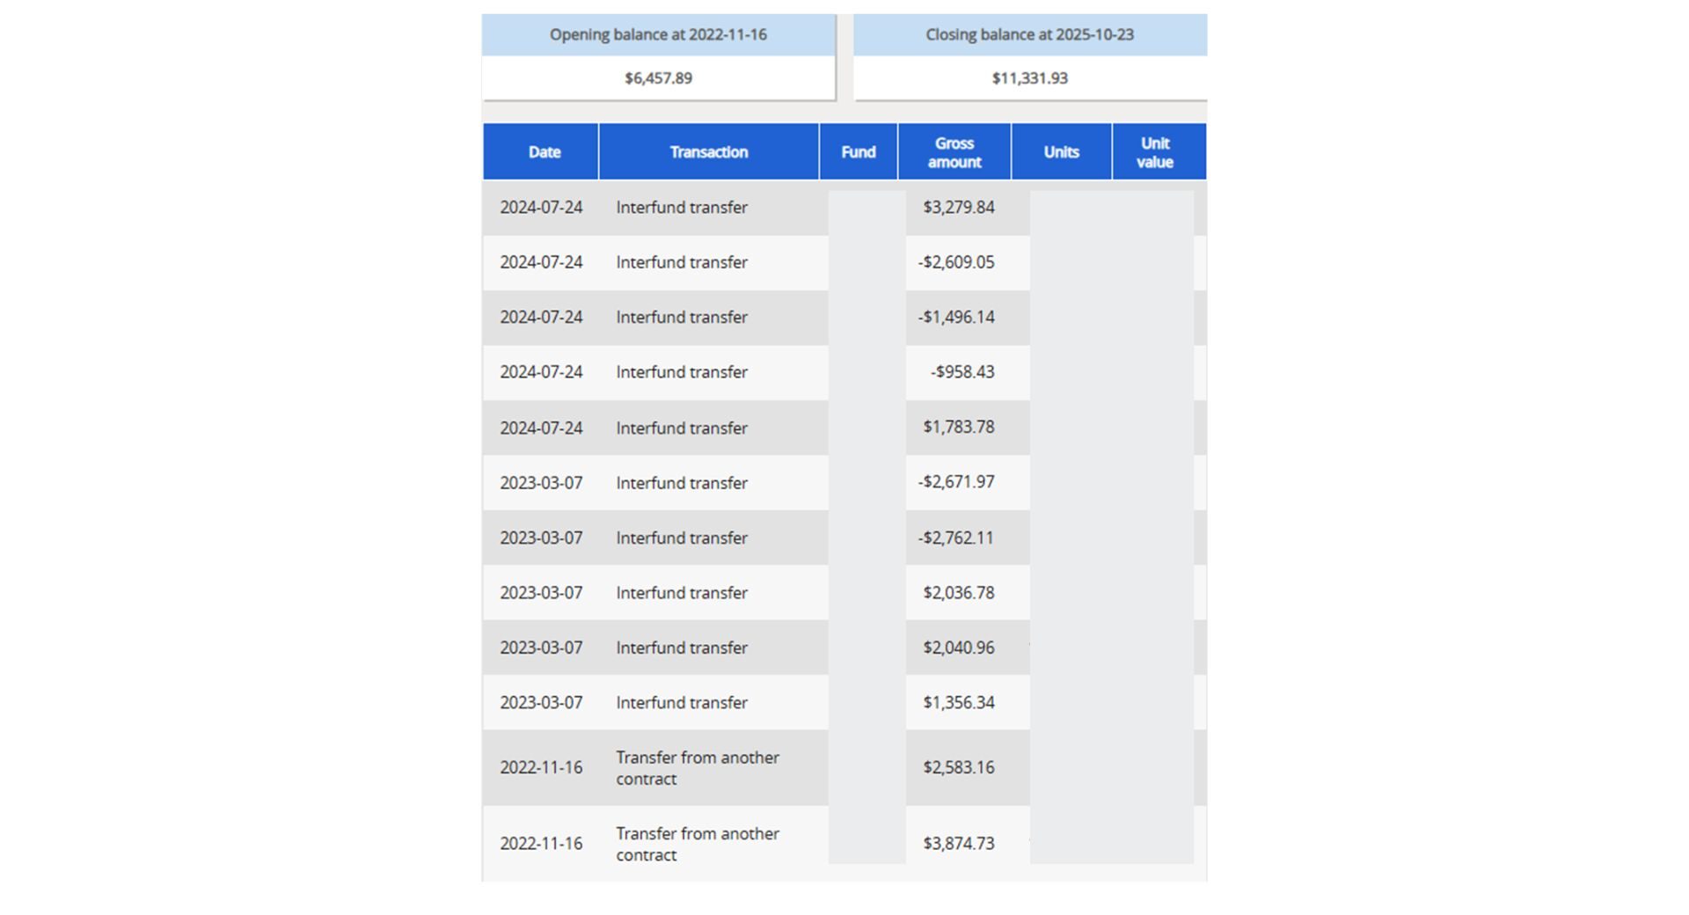Click the $1,356.34 amount cell
This screenshot has width=1689, height=915.
pos(958,703)
